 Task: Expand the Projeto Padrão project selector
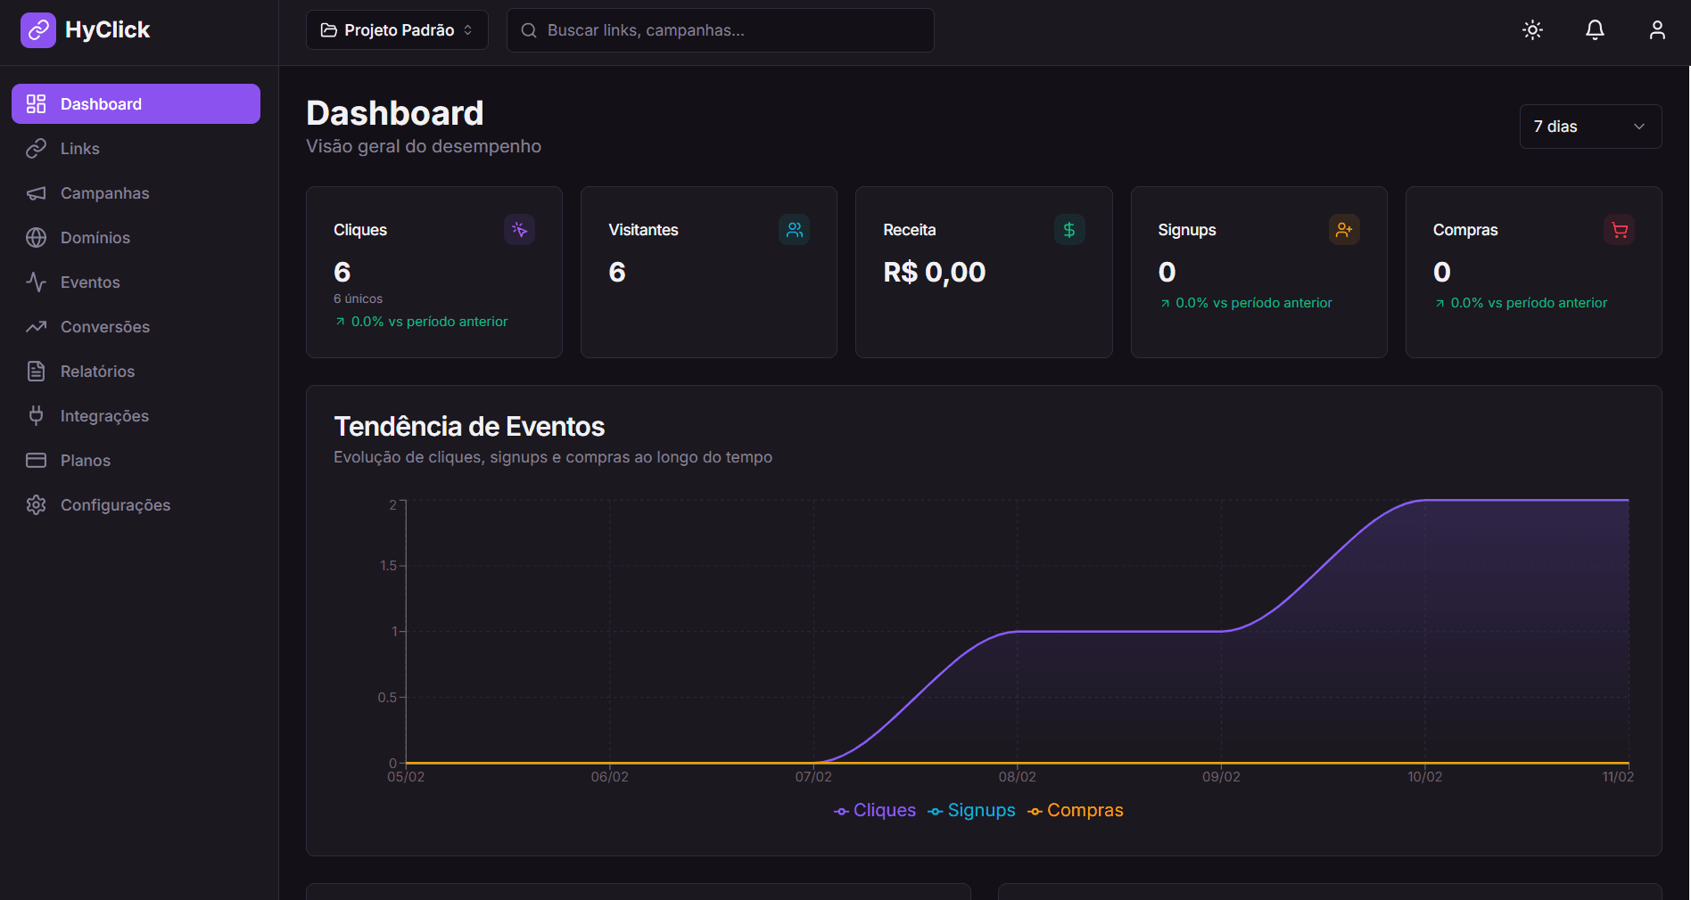396,29
